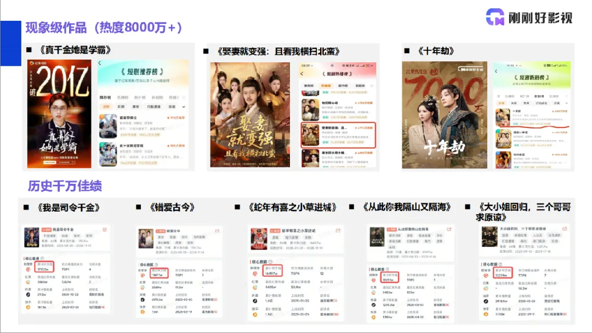Click 红果 platform icon in 我是司令千金 data
The height and width of the screenshot is (333, 592).
(x=27, y=282)
